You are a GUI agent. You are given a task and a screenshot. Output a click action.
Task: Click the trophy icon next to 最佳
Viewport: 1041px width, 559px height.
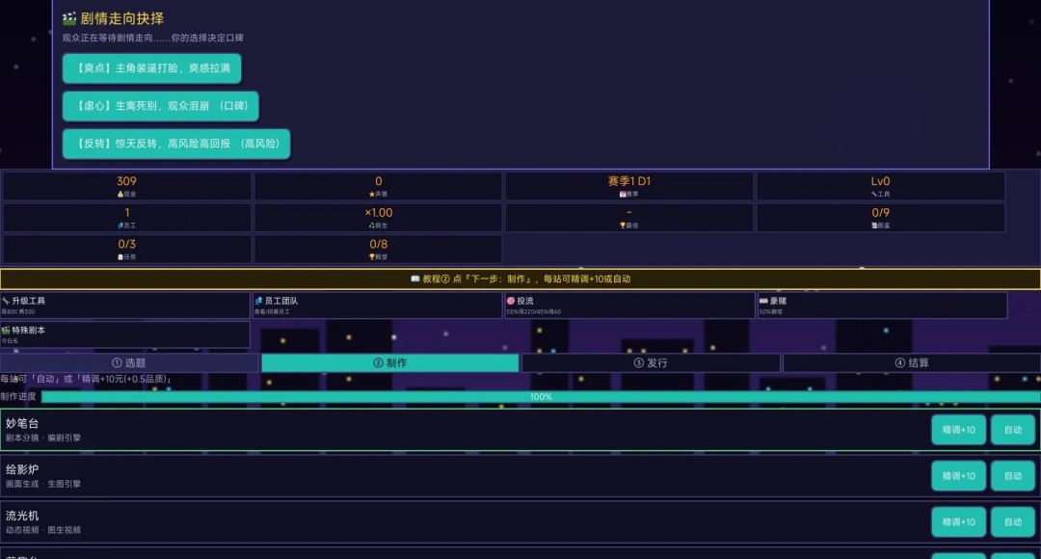pos(623,226)
